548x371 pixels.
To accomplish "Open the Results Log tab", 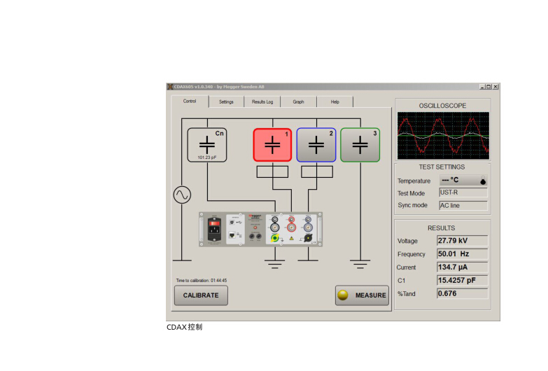I will (x=262, y=101).
